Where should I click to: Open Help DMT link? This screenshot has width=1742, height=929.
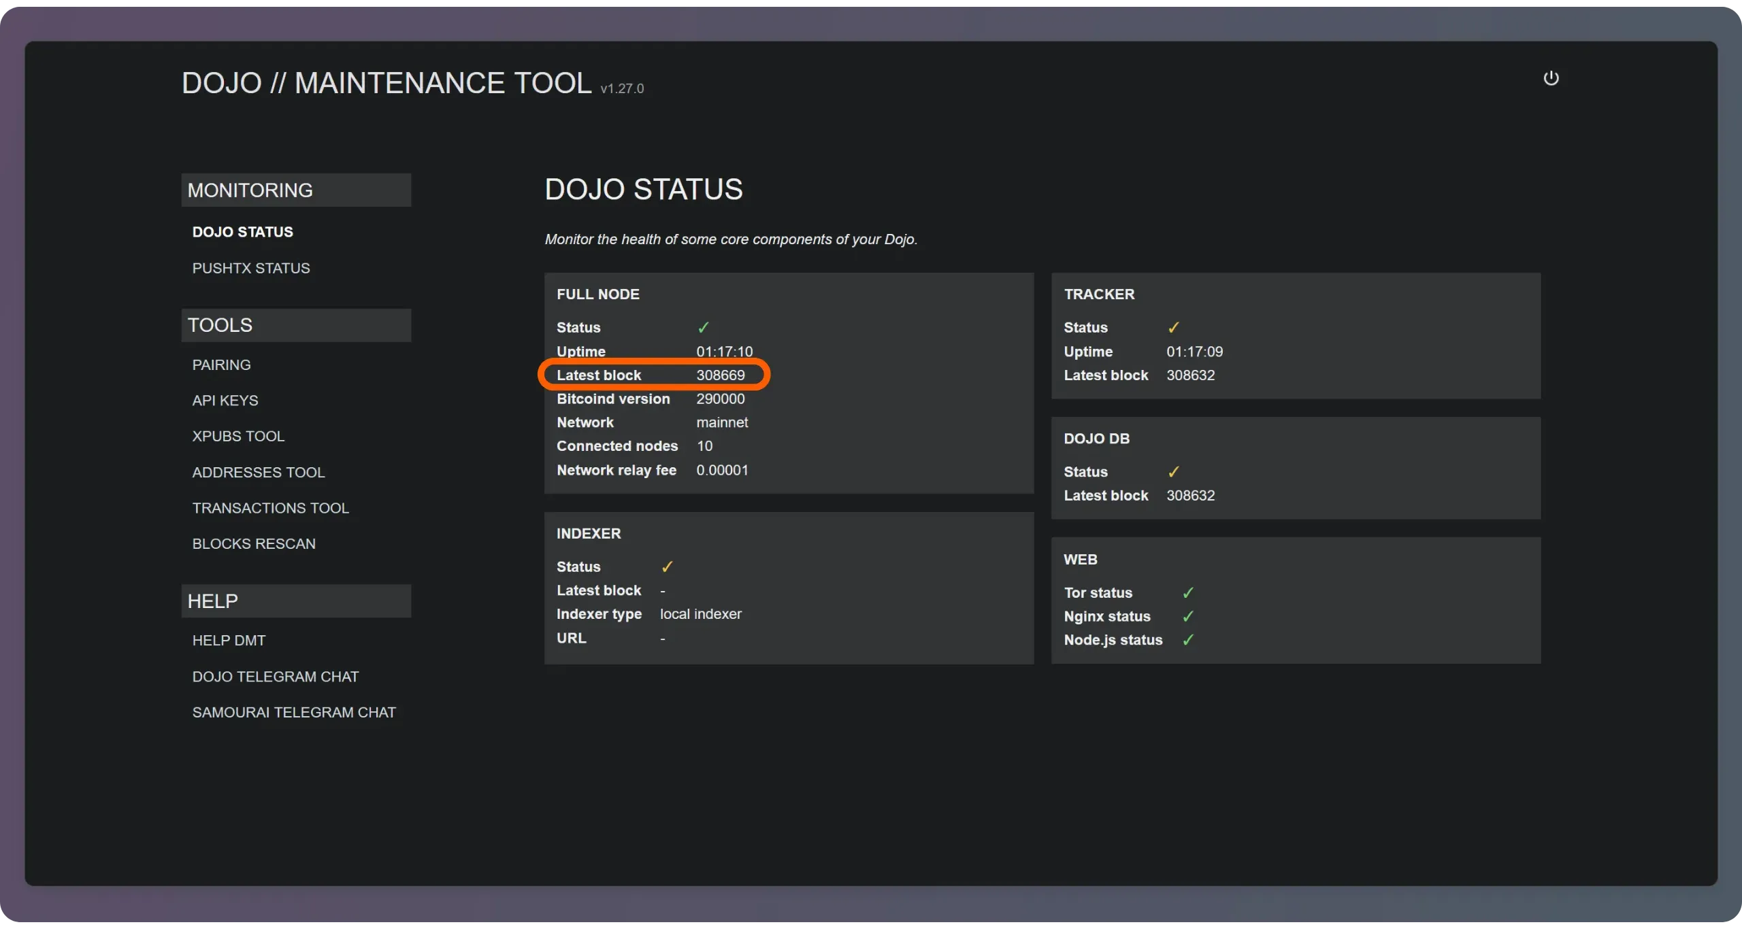tap(229, 641)
